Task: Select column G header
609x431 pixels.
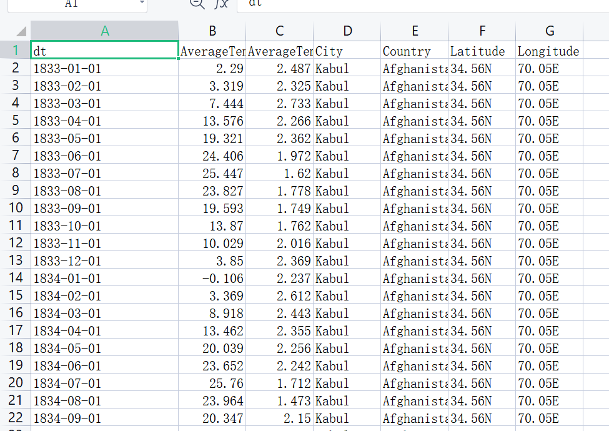Action: coord(550,31)
